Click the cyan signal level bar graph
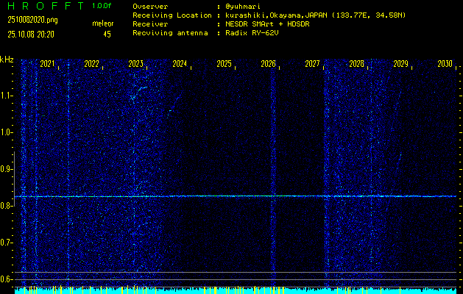Screen dimensions: 463x294 click(236, 290)
